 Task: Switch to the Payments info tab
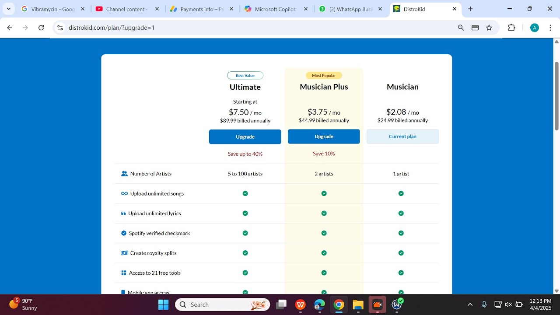click(201, 9)
